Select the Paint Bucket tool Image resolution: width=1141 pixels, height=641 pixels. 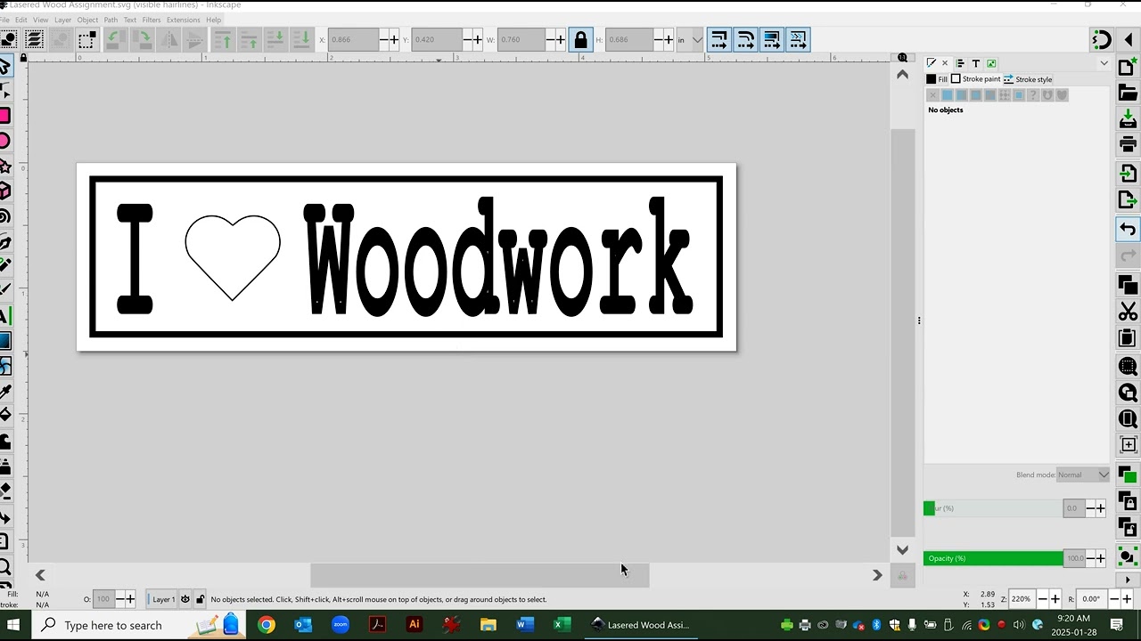[5, 415]
